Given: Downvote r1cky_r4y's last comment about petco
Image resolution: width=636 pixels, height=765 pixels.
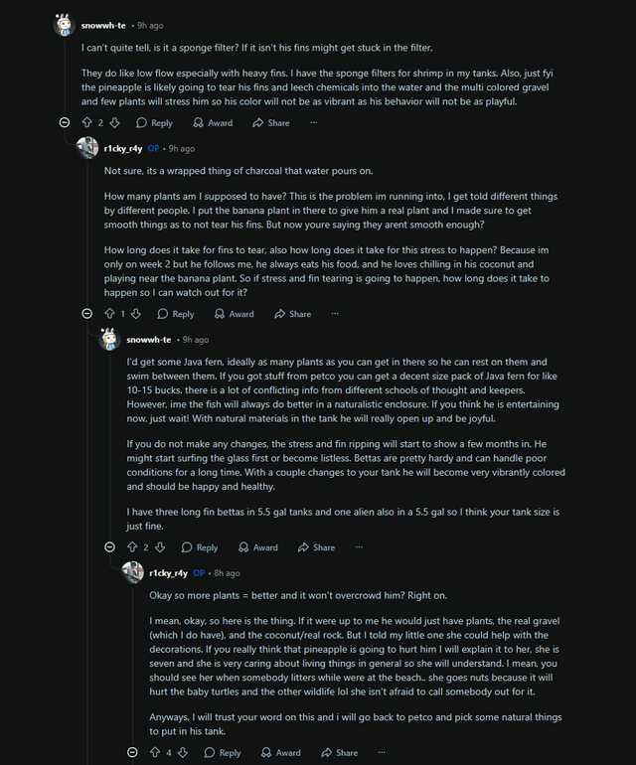Looking at the screenshot, I should [183, 753].
